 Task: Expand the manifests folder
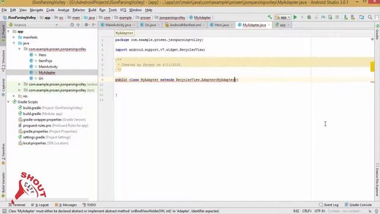[x=14, y=37]
